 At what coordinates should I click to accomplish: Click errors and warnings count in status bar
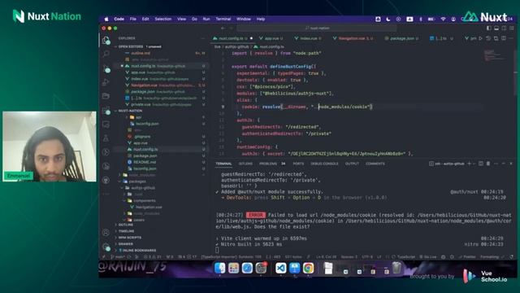tap(153, 257)
